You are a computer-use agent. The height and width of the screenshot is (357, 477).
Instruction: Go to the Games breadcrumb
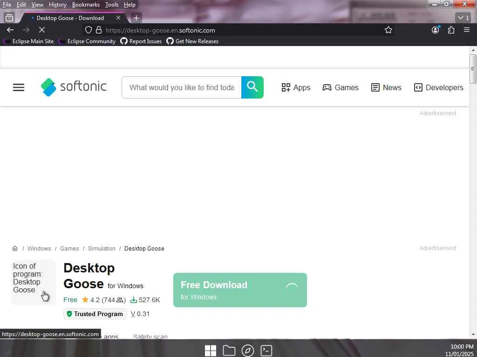(69, 248)
